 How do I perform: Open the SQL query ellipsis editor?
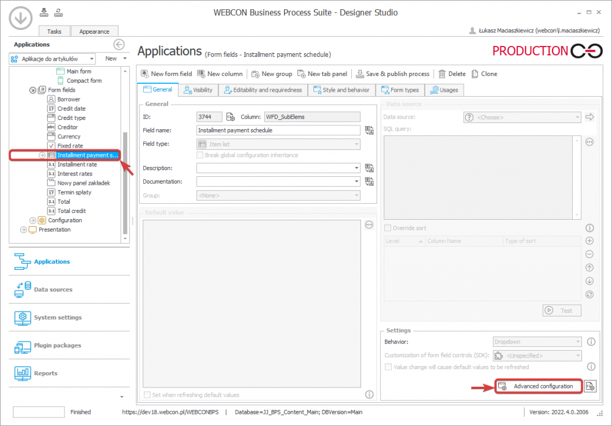[x=589, y=142]
